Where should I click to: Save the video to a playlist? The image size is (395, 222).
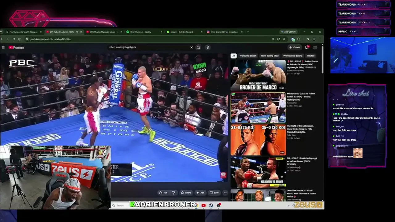tap(214, 193)
